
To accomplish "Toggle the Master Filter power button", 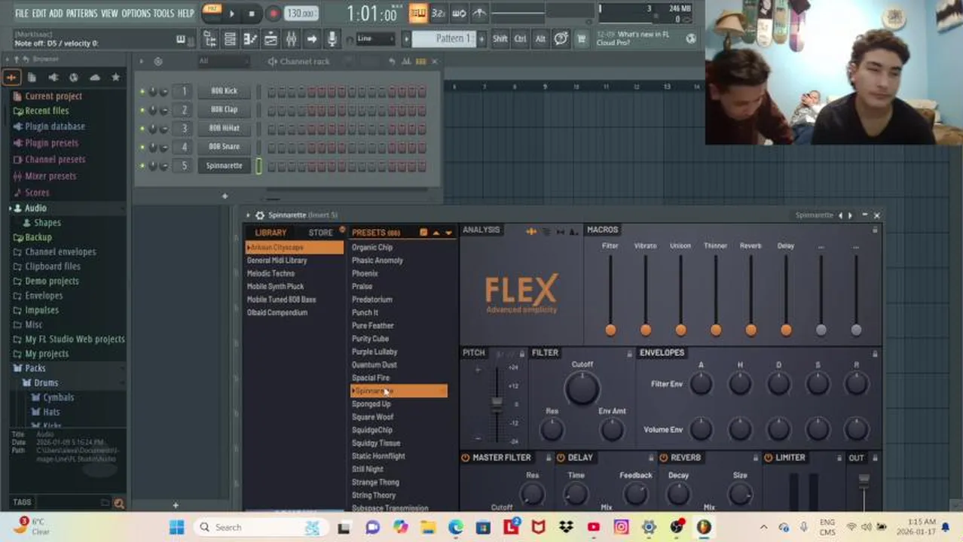I will [465, 458].
